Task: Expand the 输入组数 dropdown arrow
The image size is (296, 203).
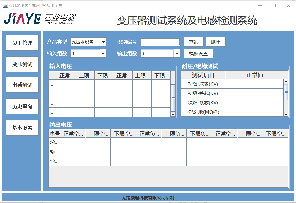Action: point(103,53)
